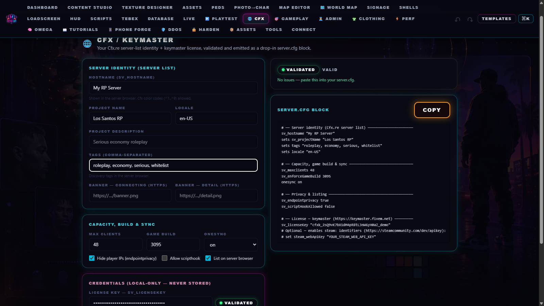Toggle List on server browser checkbox

(208, 258)
